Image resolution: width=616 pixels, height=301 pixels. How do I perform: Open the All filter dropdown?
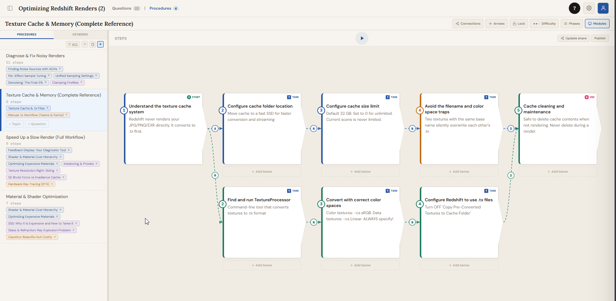(x=73, y=44)
